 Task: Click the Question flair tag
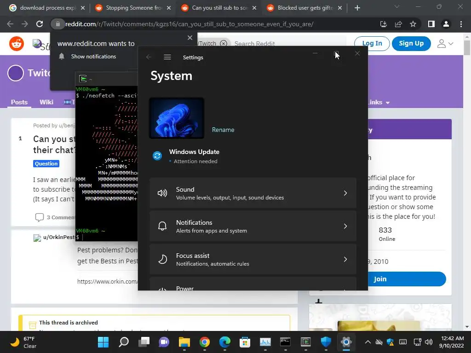46,164
